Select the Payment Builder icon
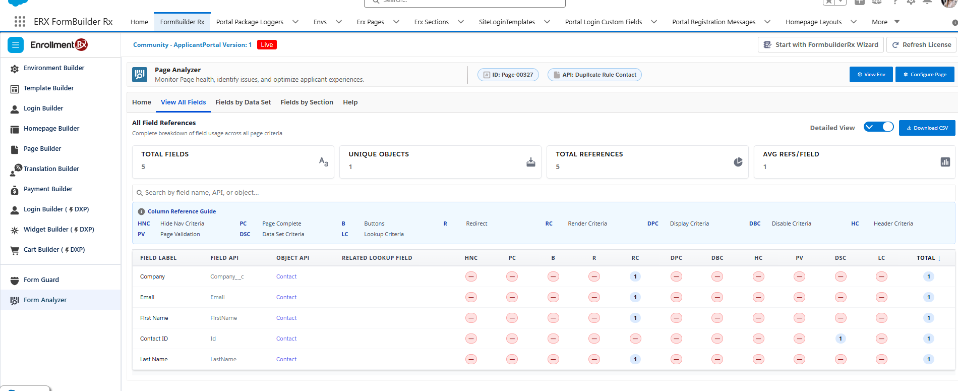This screenshot has height=391, width=958. 15,190
